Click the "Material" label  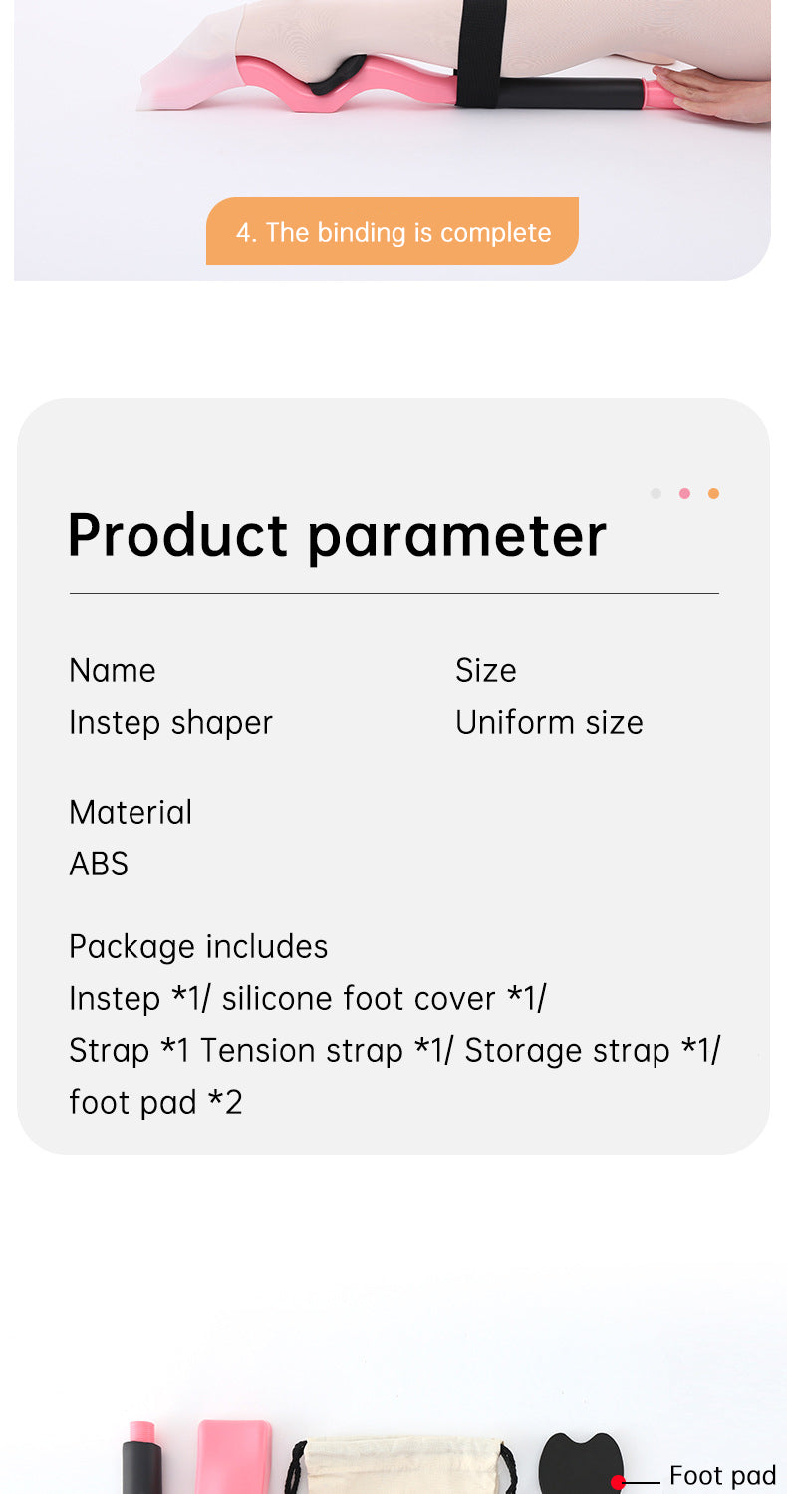[x=131, y=812]
